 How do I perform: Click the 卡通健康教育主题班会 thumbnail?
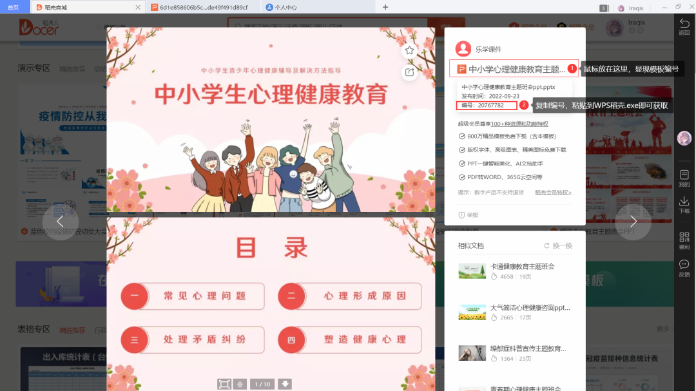(472, 271)
